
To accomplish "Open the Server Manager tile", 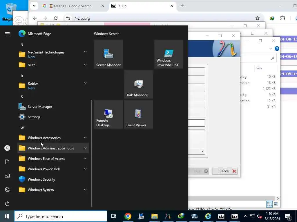I will click(108, 54).
